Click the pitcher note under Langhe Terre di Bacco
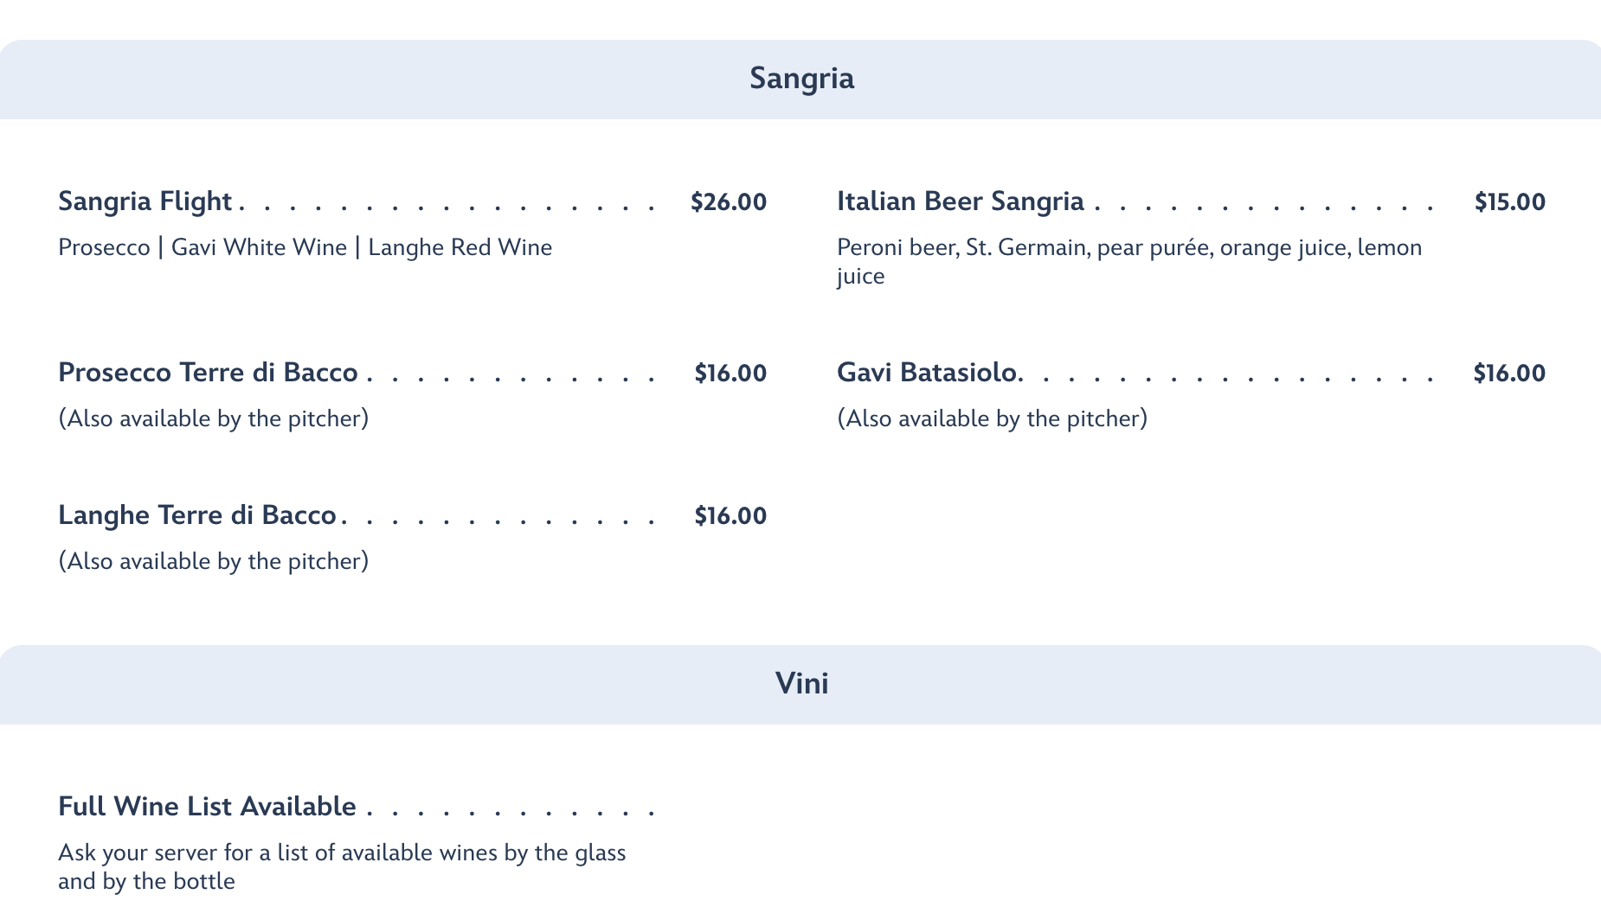This screenshot has width=1601, height=920. pyautogui.click(x=214, y=562)
